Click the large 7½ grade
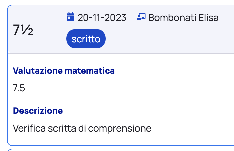 (23, 30)
